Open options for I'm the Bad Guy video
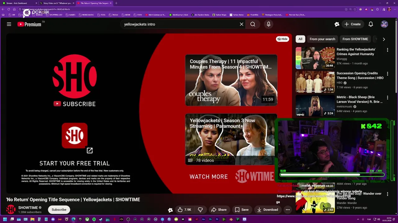The height and width of the screenshot is (223, 398). [x=387, y=194]
